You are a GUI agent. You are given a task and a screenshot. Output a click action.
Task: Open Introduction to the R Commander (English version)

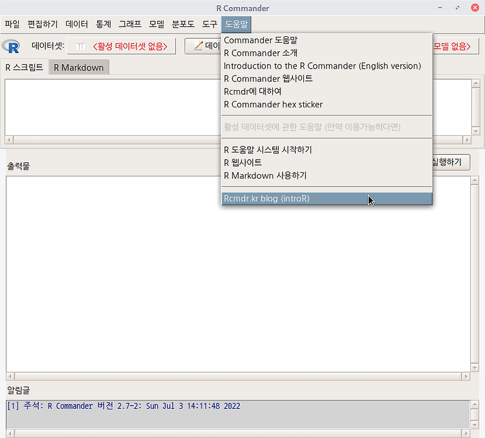[327, 66]
